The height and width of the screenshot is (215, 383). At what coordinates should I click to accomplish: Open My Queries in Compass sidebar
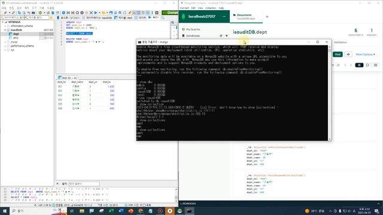[193, 29]
